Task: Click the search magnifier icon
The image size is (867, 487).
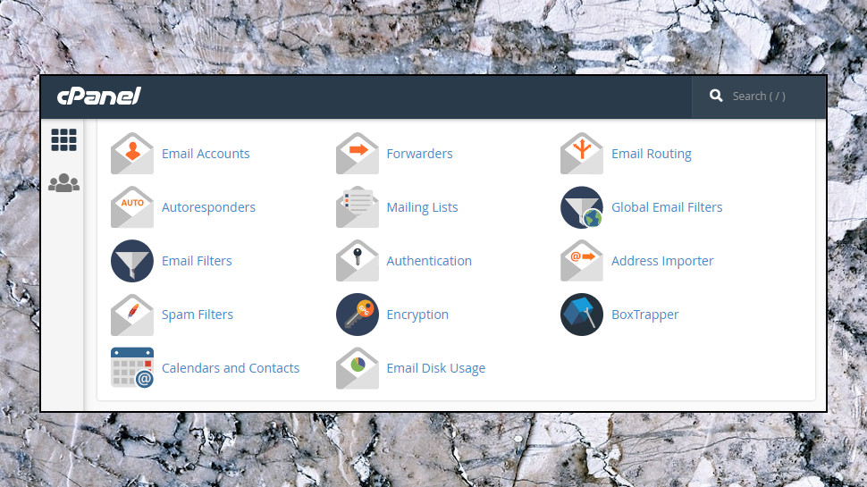Action: (x=716, y=96)
